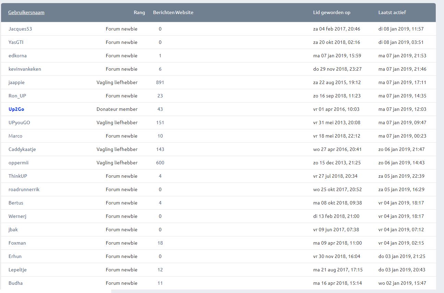Open ThinkUP member profile
This screenshot has width=444, height=293.
tap(18, 176)
